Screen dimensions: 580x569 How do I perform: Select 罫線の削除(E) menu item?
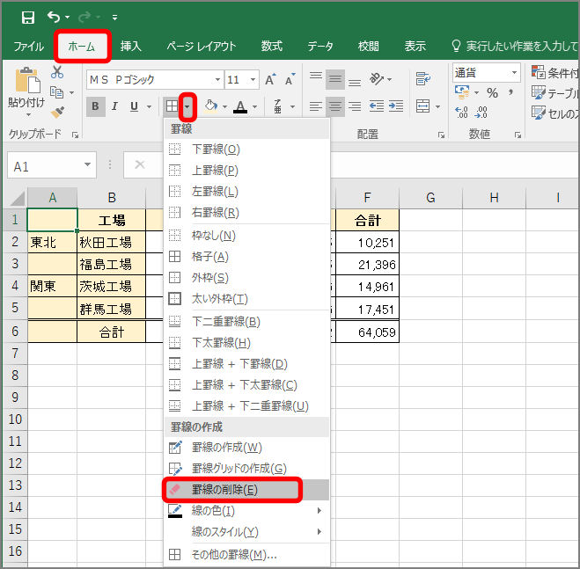click(x=246, y=490)
